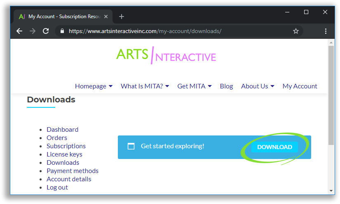Click the Log out link
Screen dimensions: 340x204
(57, 187)
